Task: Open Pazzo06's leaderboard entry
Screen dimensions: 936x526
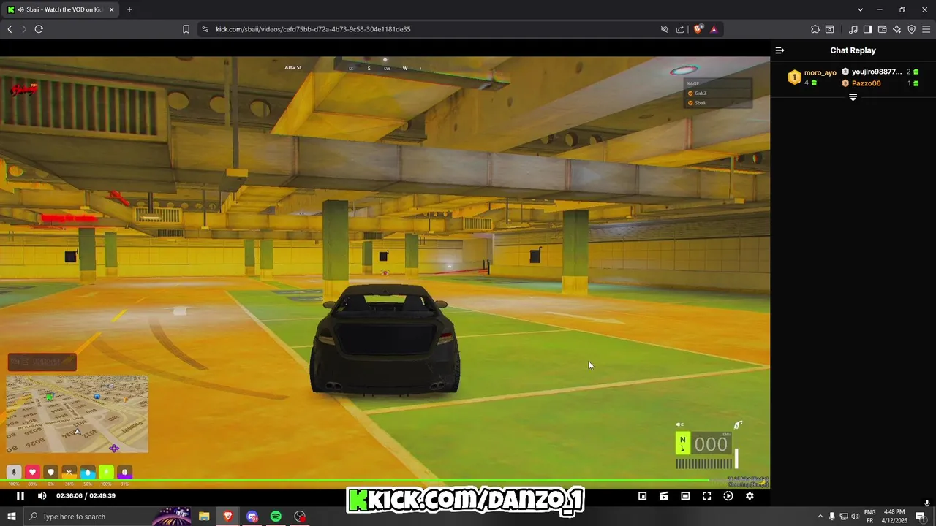Action: (x=880, y=83)
